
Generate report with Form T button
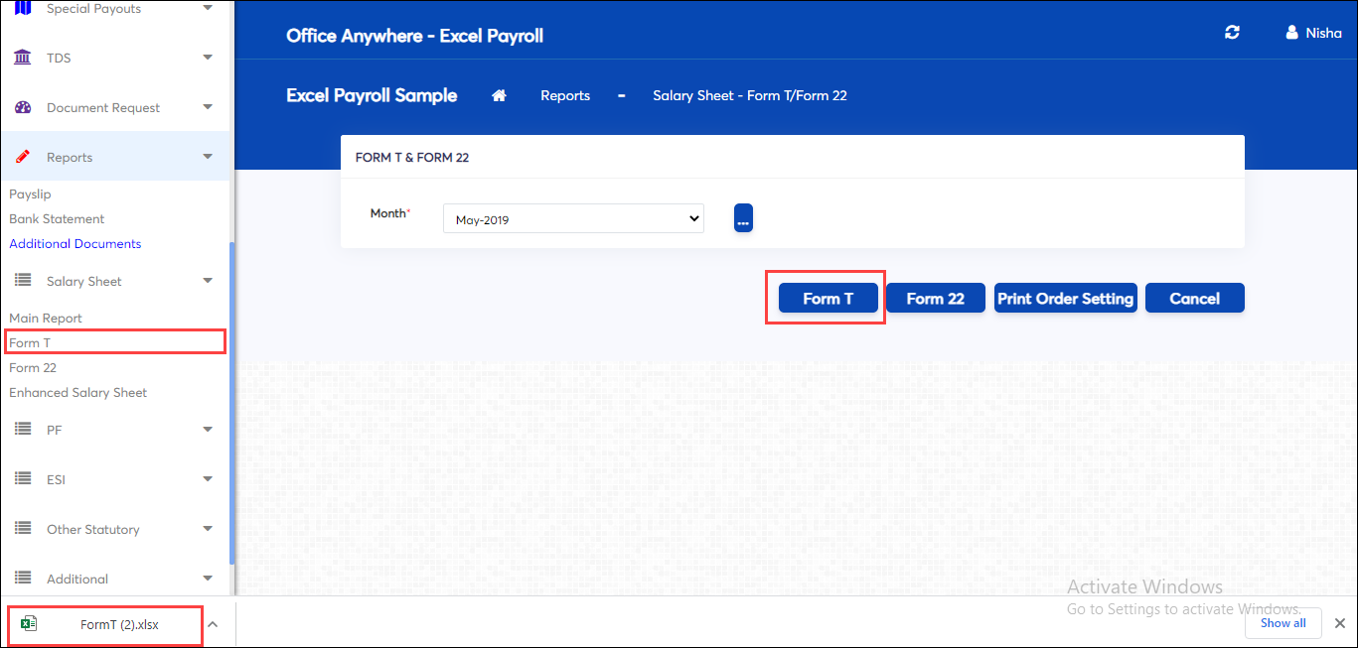coord(828,298)
